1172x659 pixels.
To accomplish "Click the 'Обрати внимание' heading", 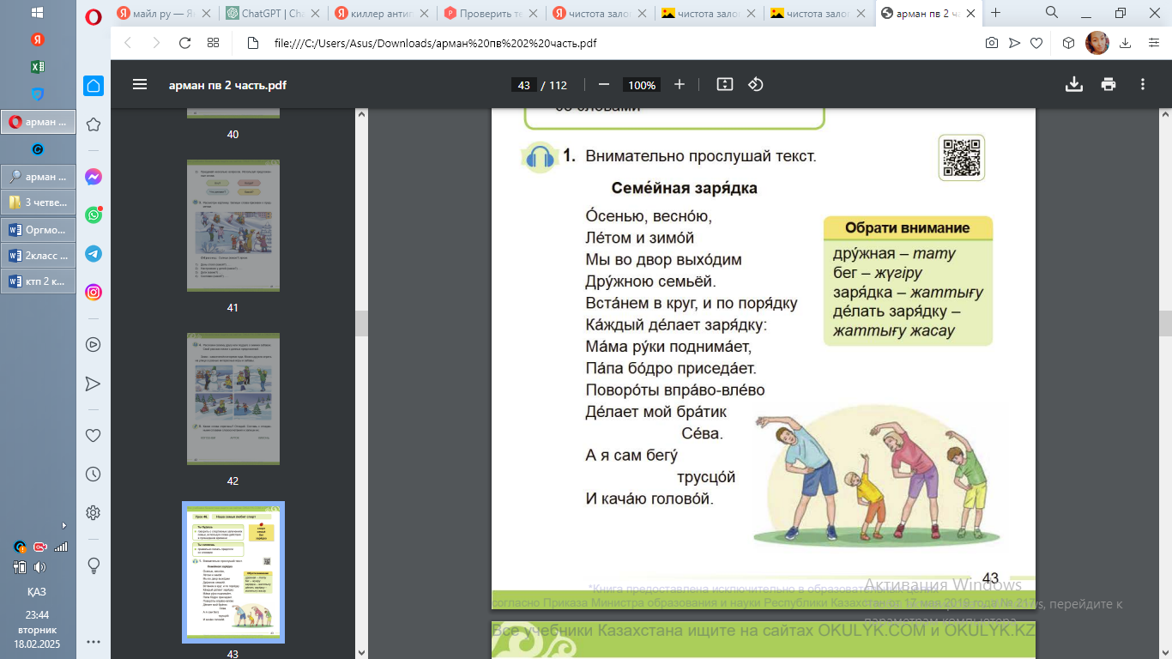I will tap(907, 228).
